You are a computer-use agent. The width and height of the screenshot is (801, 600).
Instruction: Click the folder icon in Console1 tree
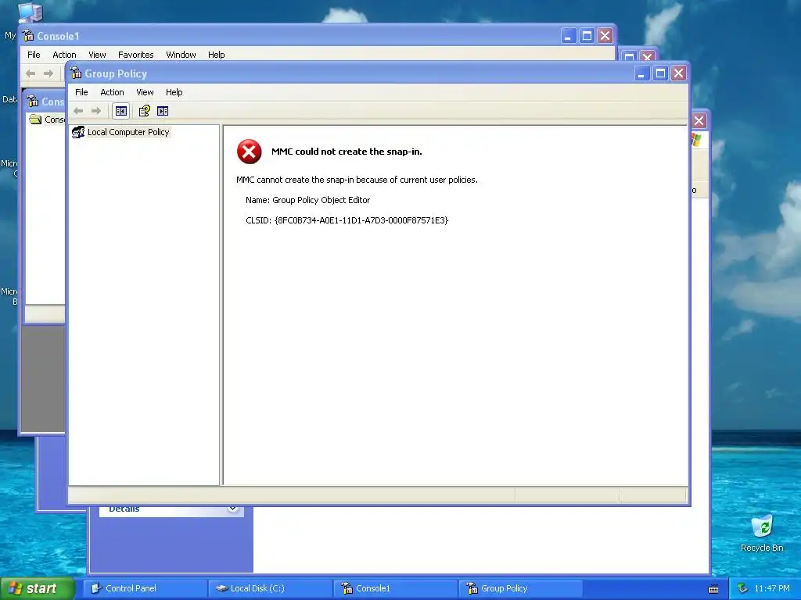[35, 120]
